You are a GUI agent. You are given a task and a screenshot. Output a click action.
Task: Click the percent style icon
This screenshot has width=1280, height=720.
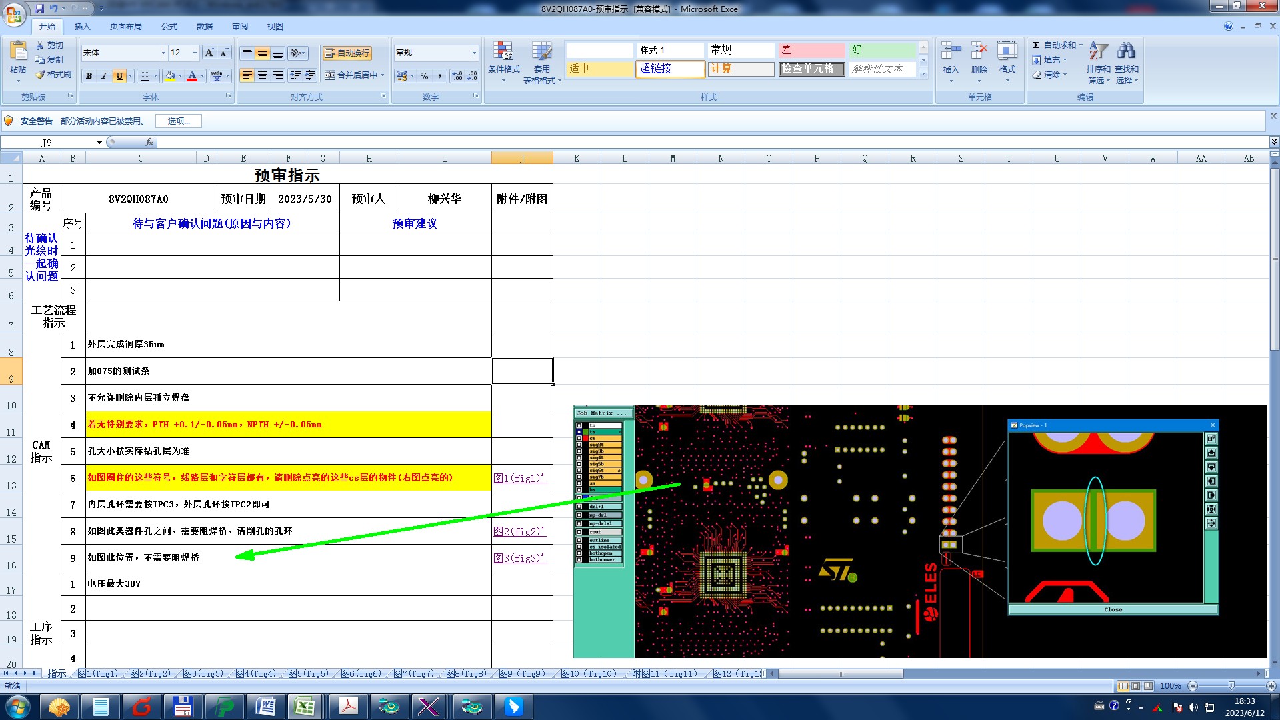point(424,76)
